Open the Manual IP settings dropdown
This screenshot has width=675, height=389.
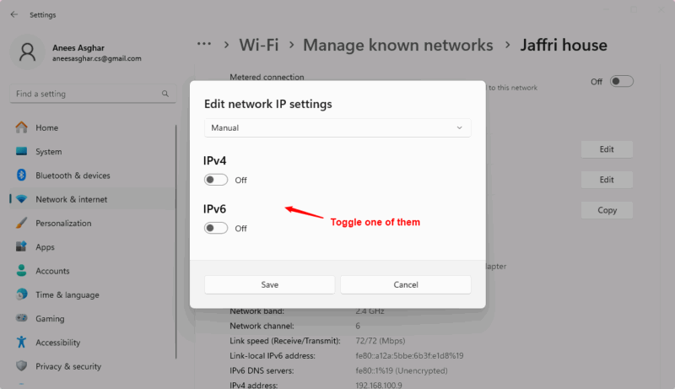(337, 127)
